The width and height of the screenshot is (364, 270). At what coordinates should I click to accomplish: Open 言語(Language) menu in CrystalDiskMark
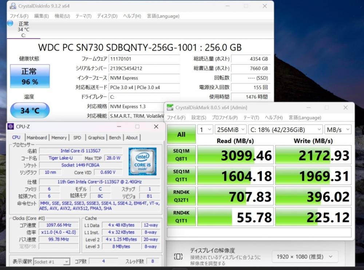coord(305,117)
